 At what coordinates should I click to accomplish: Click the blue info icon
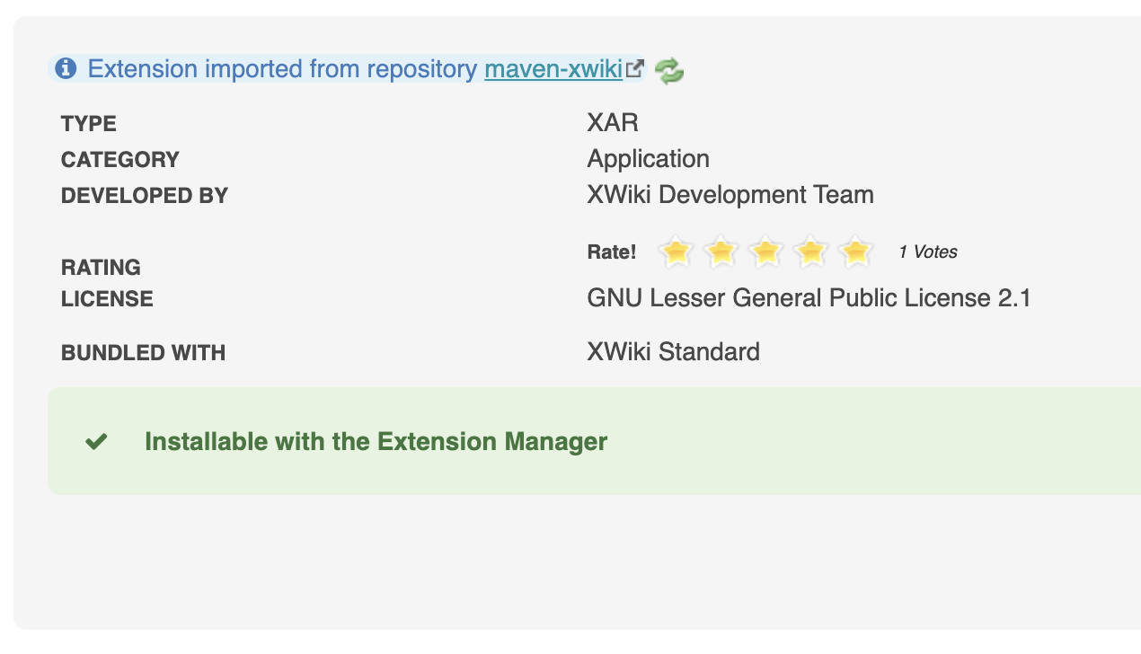click(x=66, y=69)
